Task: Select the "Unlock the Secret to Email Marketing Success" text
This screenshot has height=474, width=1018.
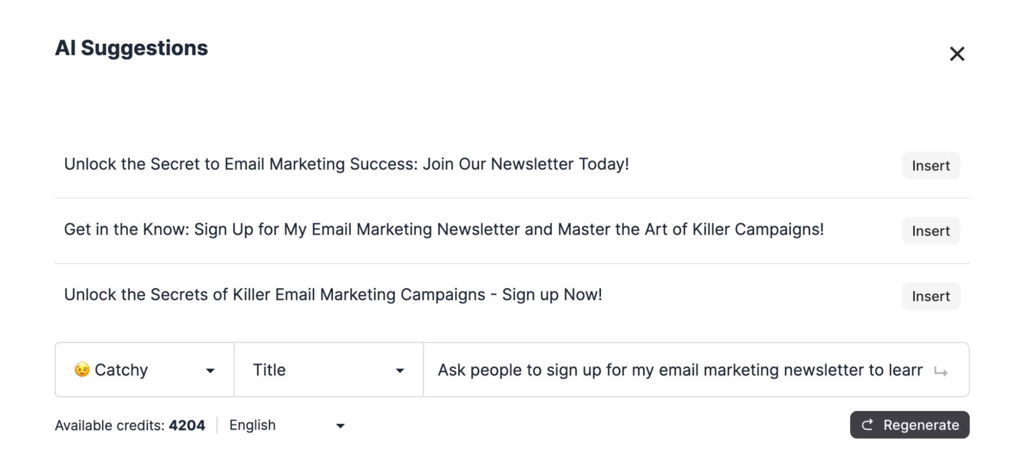Action: (346, 164)
